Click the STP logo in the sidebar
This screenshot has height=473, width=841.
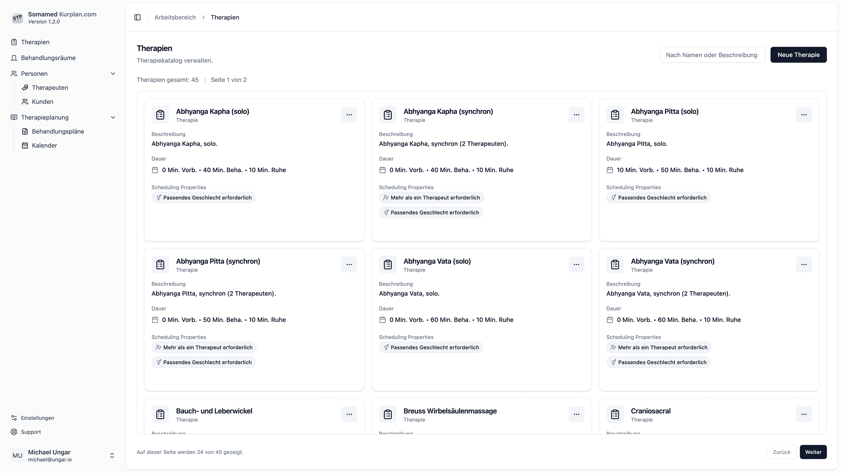pos(17,17)
